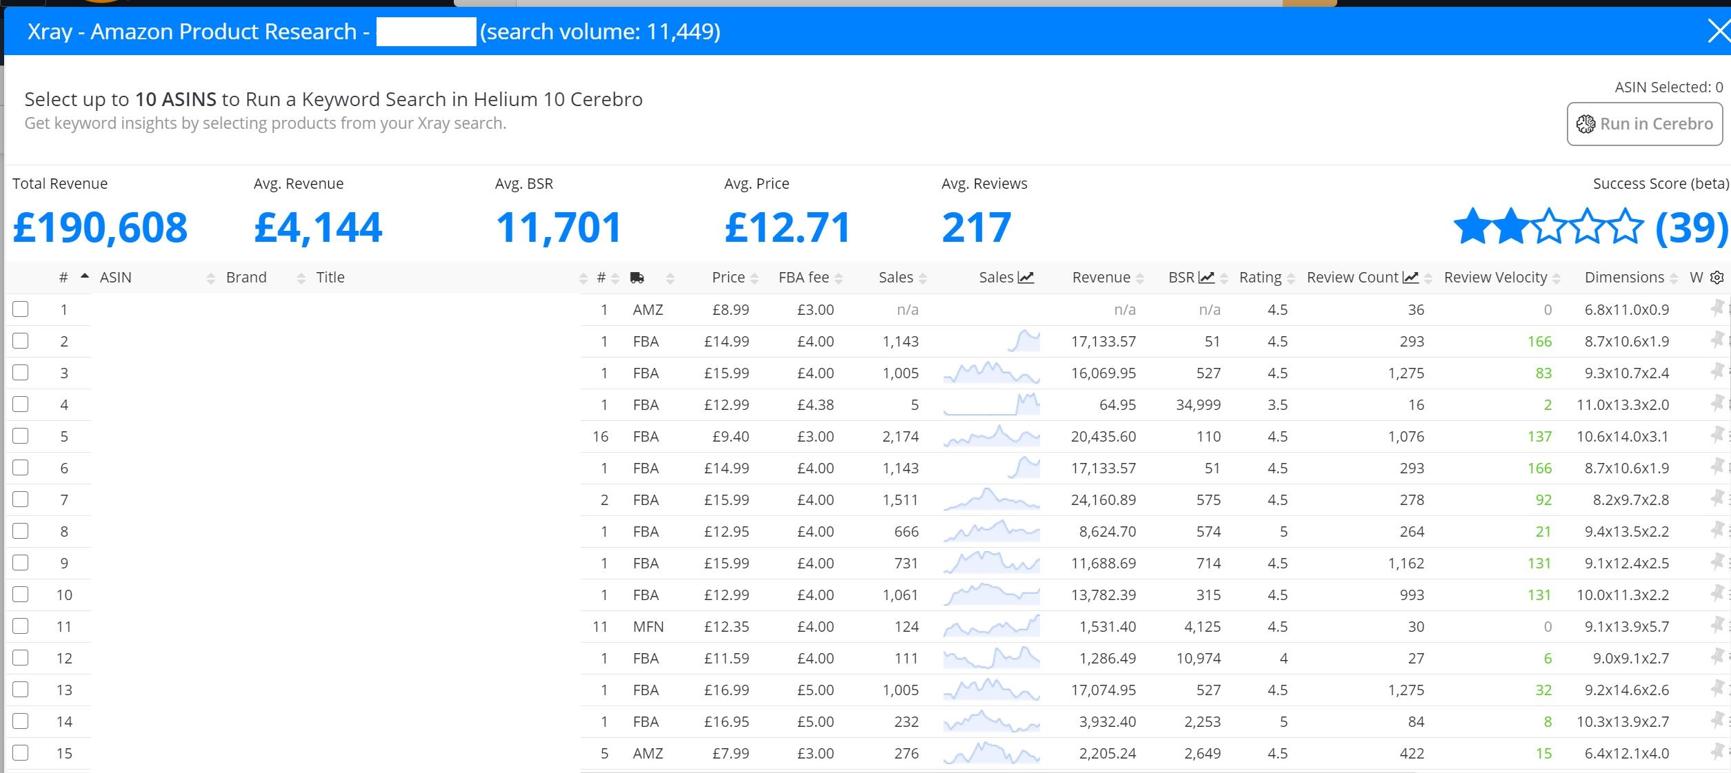The width and height of the screenshot is (1731, 773).
Task: Tick the checkbox for row 13
Action: 21,690
